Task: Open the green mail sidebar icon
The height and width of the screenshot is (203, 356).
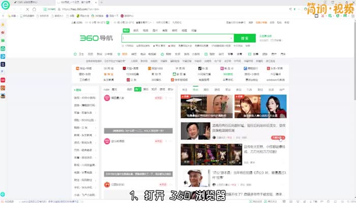Action: pos(3,40)
